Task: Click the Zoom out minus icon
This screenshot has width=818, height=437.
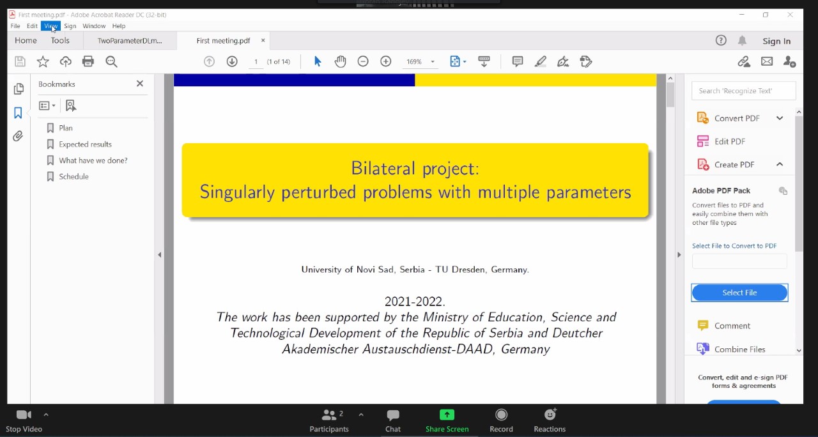Action: coord(363,61)
